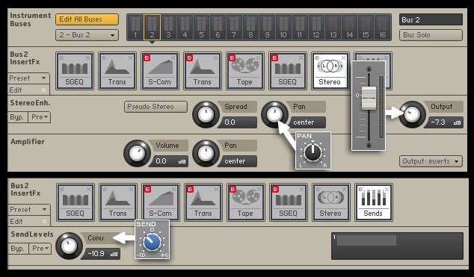The image size is (474, 277).
Task: Open the Tape slot above the SendLevels section
Action: (x=245, y=202)
